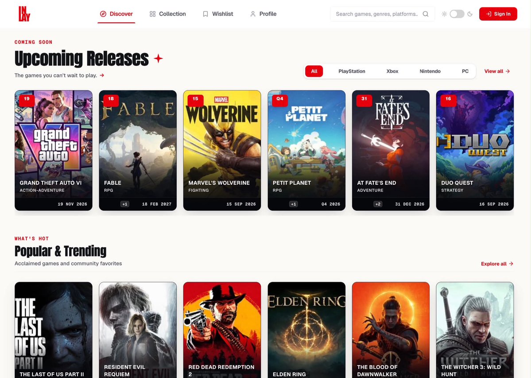Viewport: 531px width, 378px height.
Task: Open The Last of Us Part II card
Action: tap(54, 330)
